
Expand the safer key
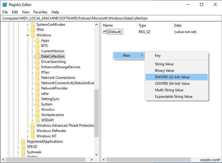tap(33, 94)
